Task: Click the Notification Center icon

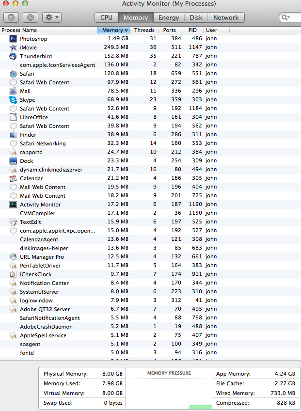Action: [x=13, y=283]
